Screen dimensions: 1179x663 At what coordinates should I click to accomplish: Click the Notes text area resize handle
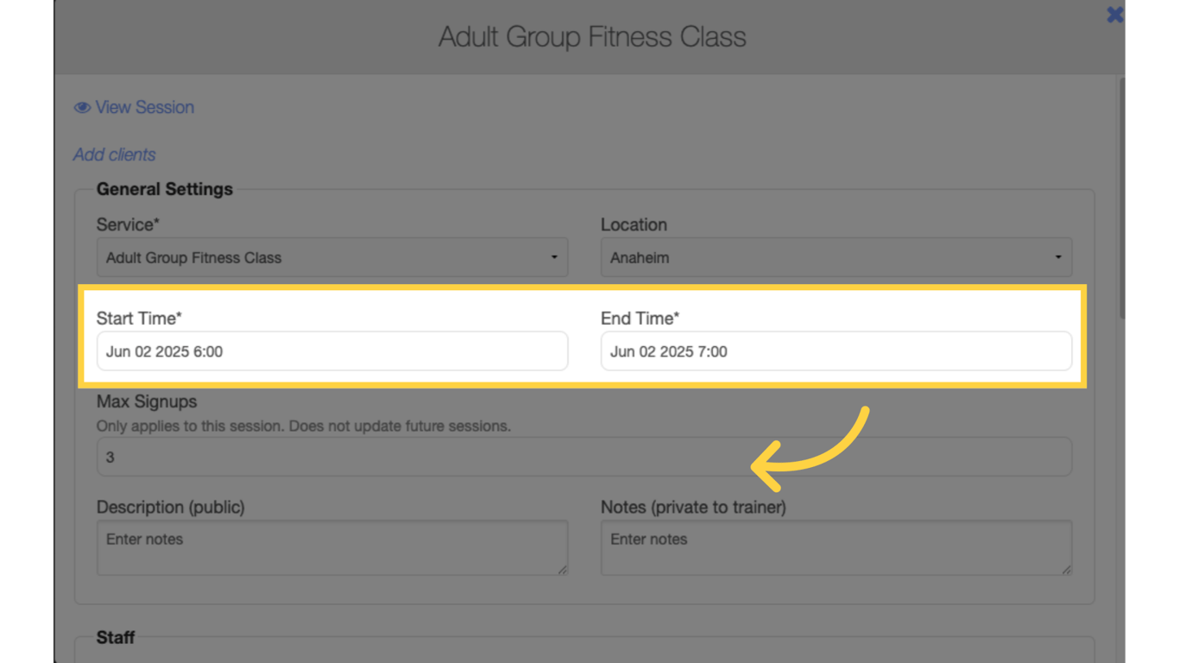(x=1067, y=570)
